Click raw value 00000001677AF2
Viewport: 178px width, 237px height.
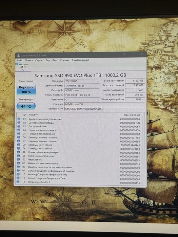tap(130, 138)
